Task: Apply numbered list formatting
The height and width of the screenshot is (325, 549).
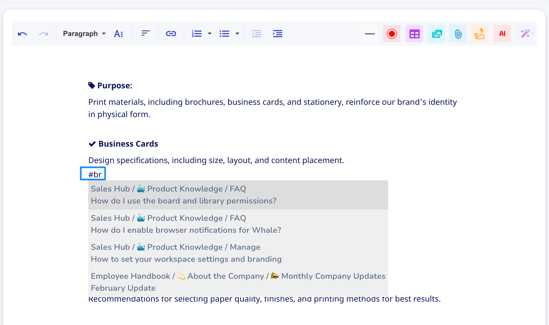Action: (197, 34)
